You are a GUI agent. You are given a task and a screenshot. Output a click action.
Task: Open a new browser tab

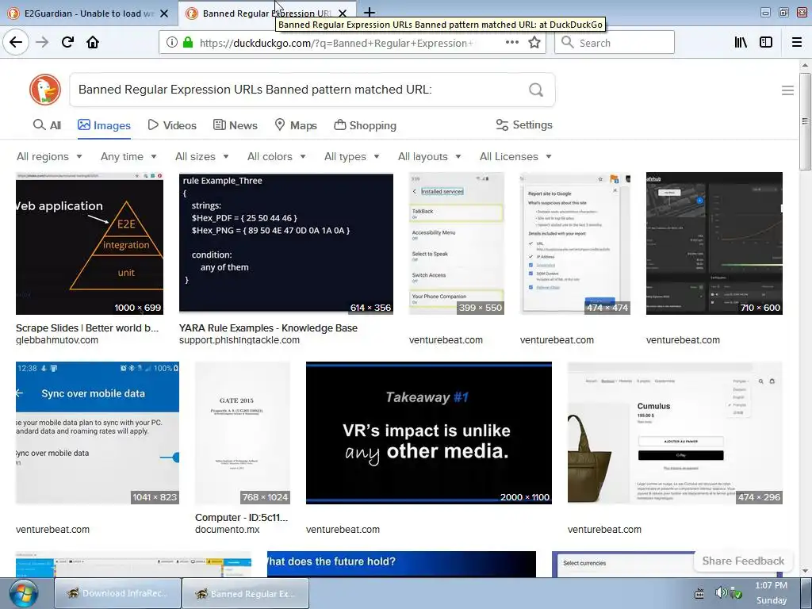[370, 13]
